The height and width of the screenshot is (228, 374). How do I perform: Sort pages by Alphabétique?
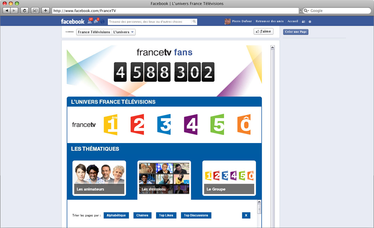[x=116, y=215]
